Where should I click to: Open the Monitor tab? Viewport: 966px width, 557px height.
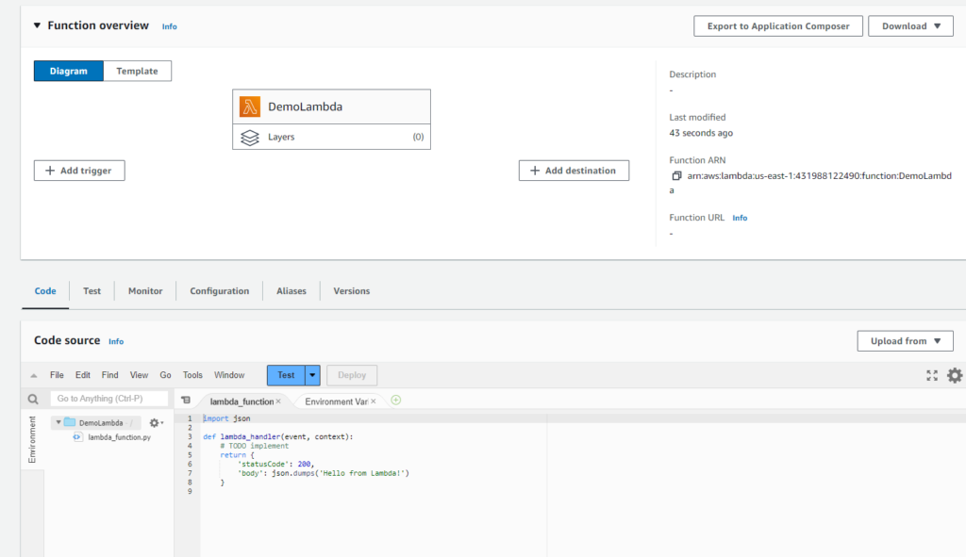(x=145, y=291)
